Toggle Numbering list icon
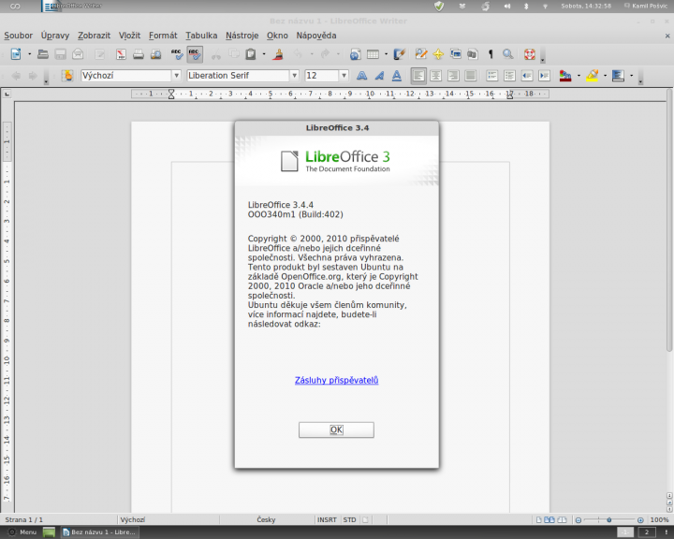 pos(492,76)
